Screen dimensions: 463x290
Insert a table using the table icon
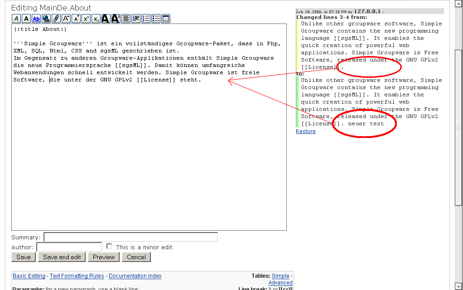coord(166,19)
